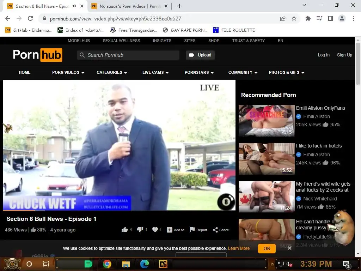
Task: Open Chrome from the taskbar
Action: coord(107,264)
